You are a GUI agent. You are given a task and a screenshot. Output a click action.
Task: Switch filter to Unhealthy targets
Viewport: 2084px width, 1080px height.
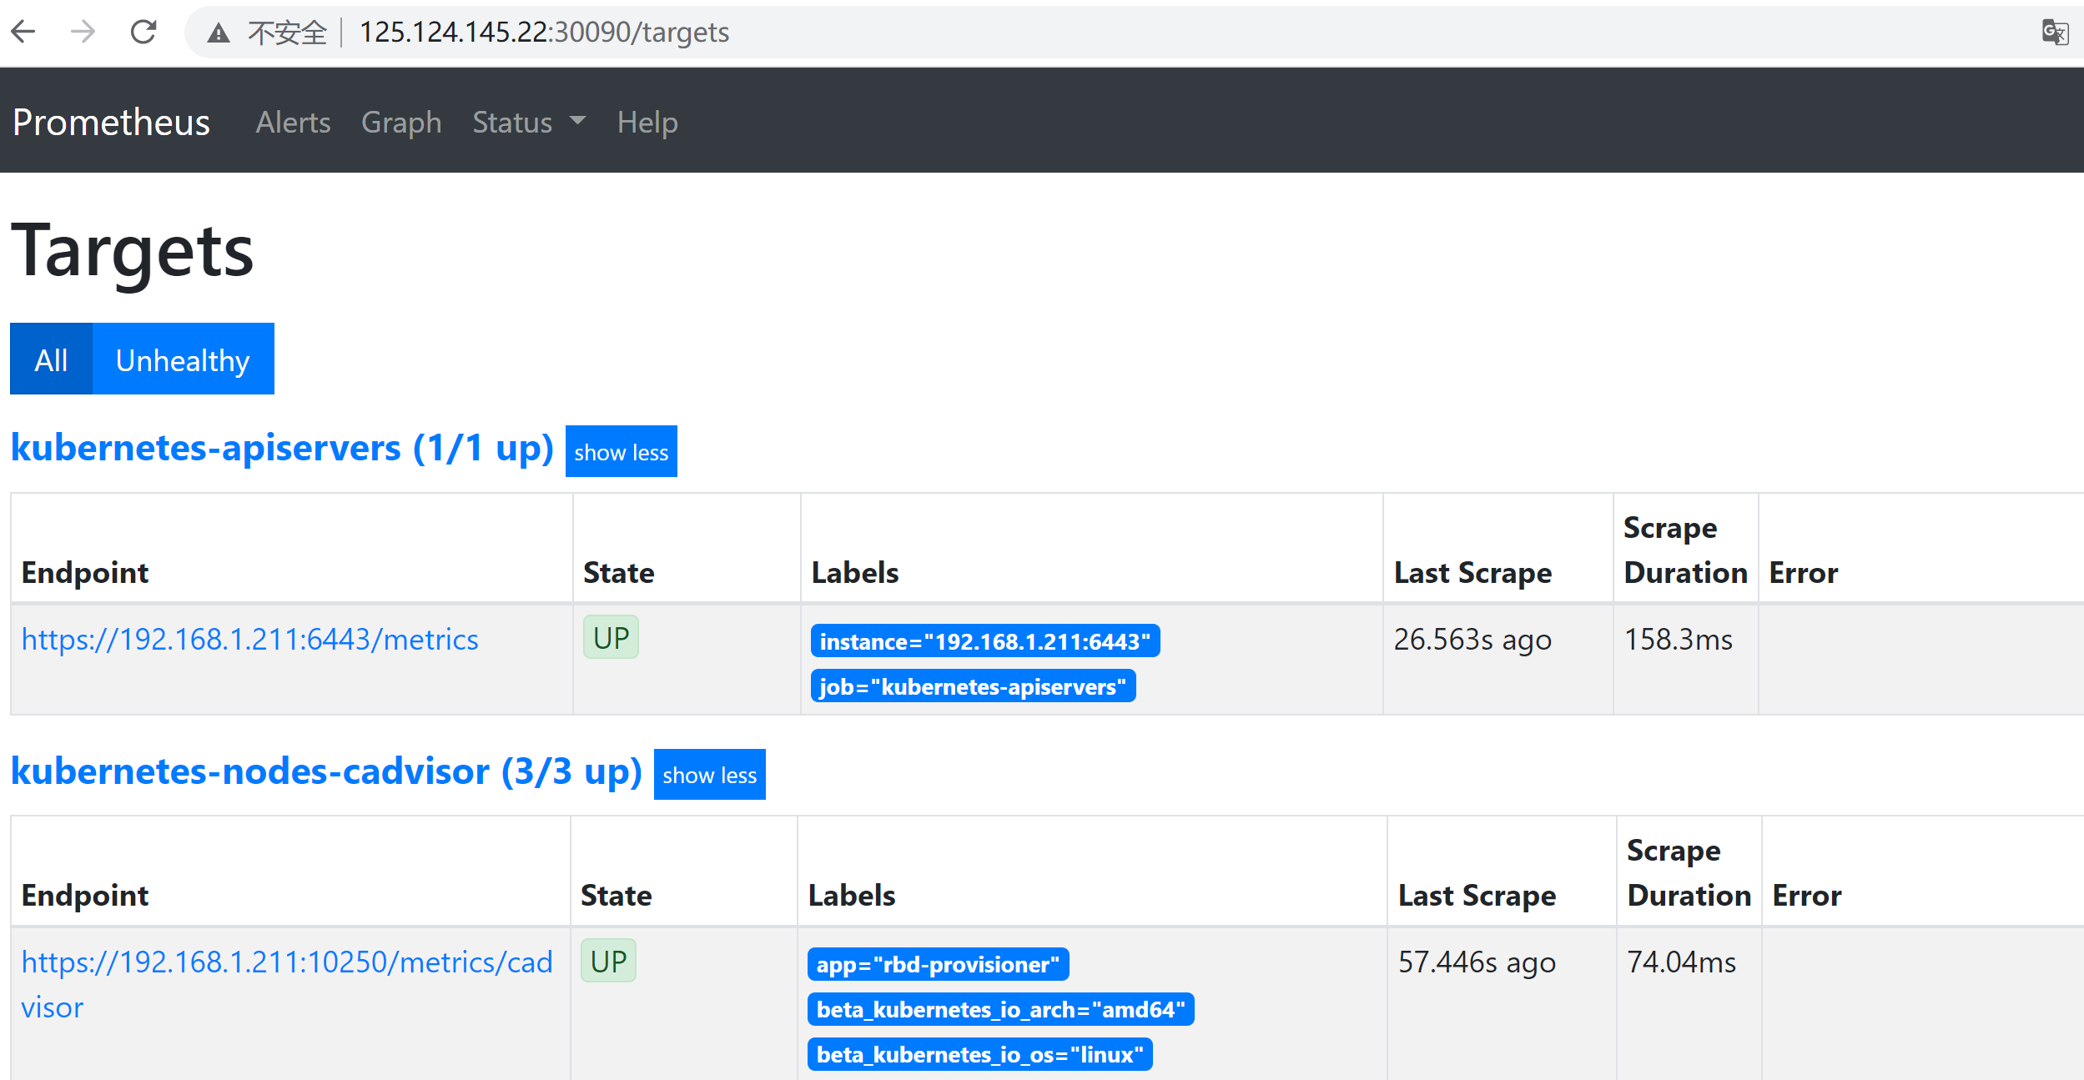click(183, 360)
